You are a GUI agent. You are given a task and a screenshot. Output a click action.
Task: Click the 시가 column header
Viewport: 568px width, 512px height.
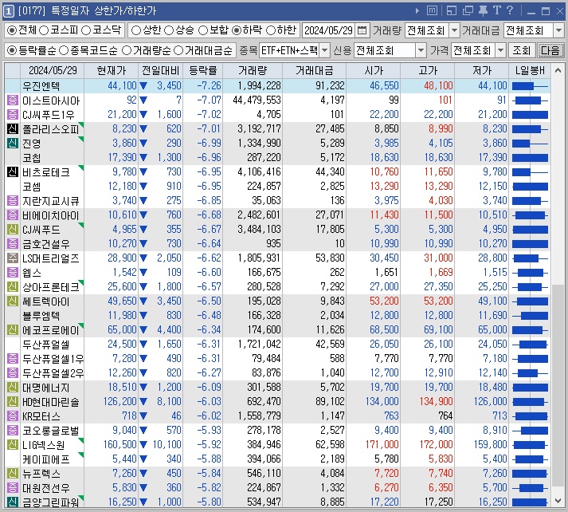(374, 70)
